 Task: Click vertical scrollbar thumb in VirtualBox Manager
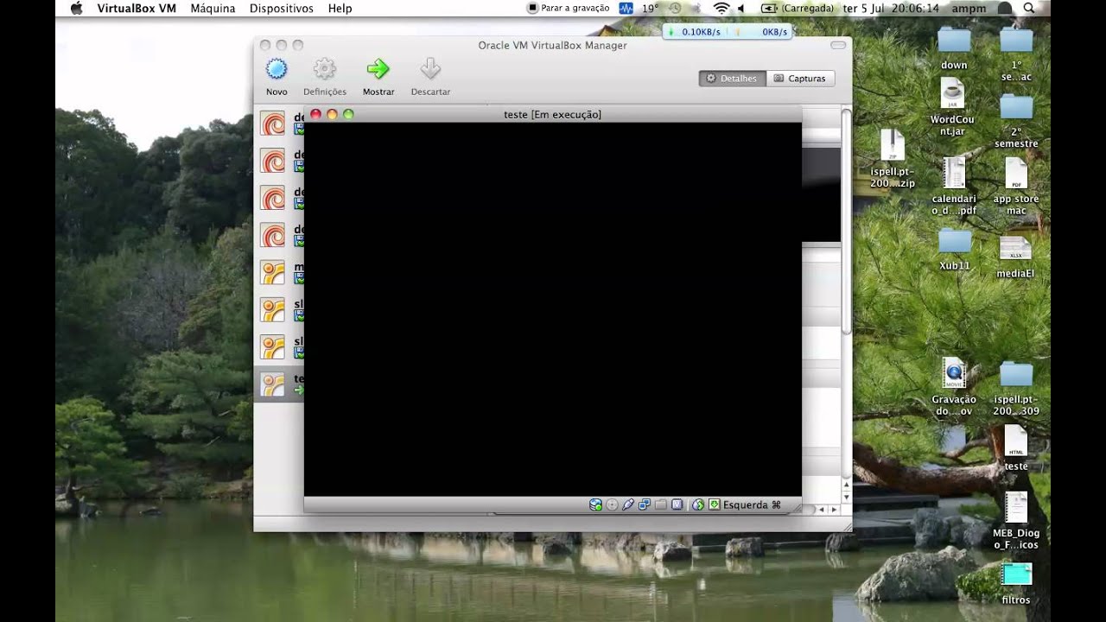pyautogui.click(x=847, y=220)
